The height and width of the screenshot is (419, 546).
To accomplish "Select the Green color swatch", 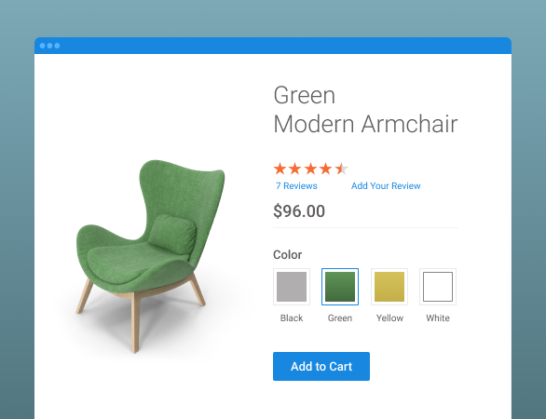I will [x=340, y=287].
